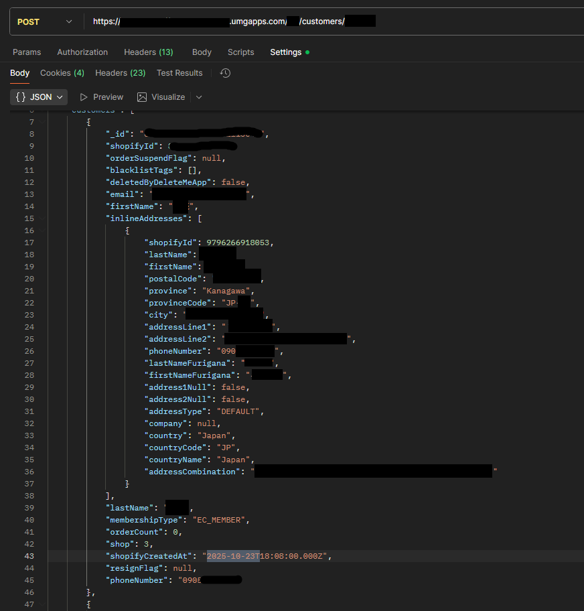Screen dimensions: 584x611
Task: Open the JSON format dropdown
Action: coord(39,97)
